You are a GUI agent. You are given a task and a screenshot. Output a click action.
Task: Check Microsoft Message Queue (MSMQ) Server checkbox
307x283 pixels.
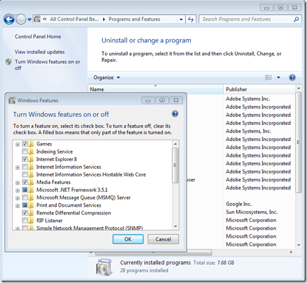coord(25,197)
